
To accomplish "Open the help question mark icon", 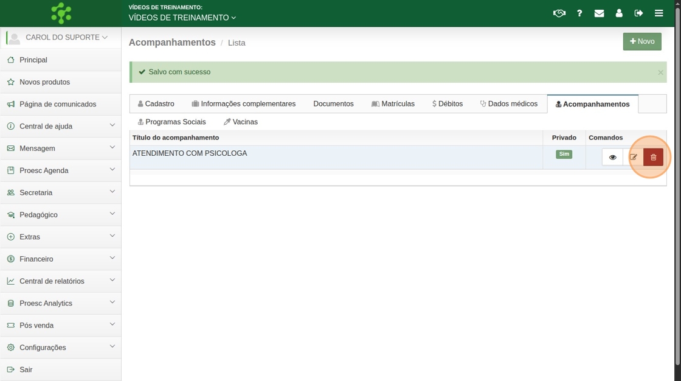I will click(579, 13).
